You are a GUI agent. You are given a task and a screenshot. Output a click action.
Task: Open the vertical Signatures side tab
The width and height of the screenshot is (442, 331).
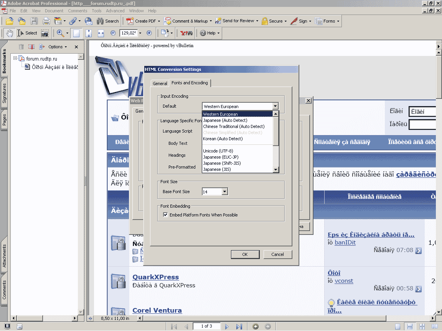coord(4,93)
